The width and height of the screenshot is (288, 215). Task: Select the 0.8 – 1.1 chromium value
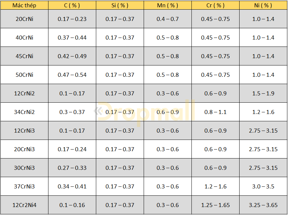pyautogui.click(x=215, y=112)
